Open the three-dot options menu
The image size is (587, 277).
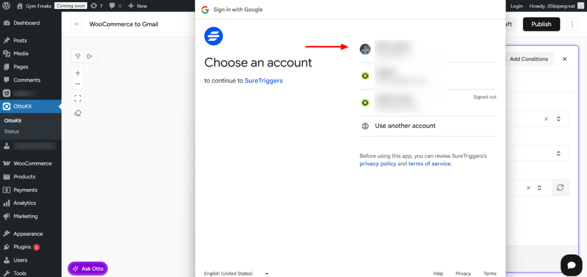click(x=572, y=24)
